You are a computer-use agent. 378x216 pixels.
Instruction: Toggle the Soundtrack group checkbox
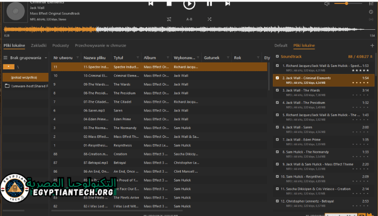277,56
